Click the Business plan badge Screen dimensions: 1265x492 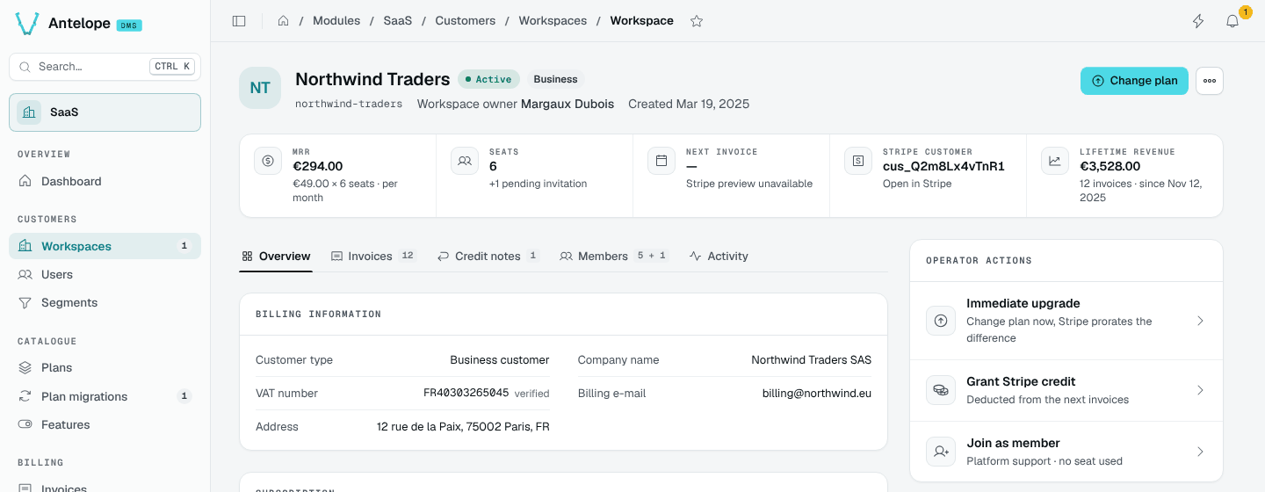tap(555, 79)
